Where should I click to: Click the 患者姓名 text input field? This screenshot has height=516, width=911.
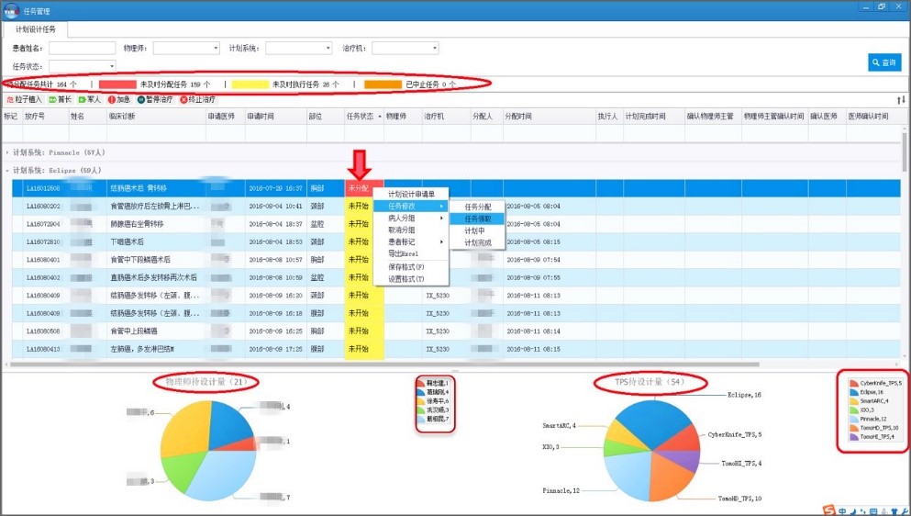(x=82, y=48)
